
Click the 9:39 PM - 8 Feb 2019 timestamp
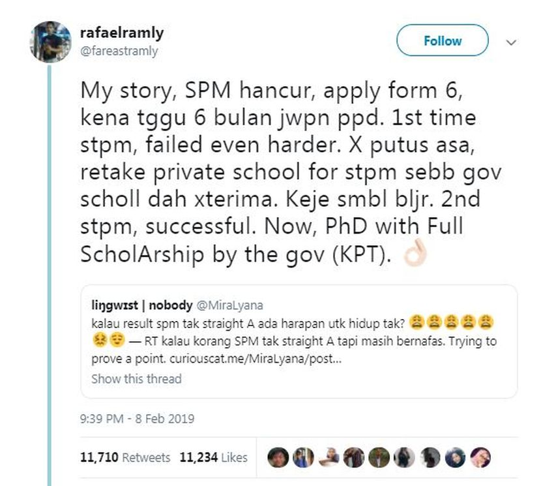[x=137, y=419]
